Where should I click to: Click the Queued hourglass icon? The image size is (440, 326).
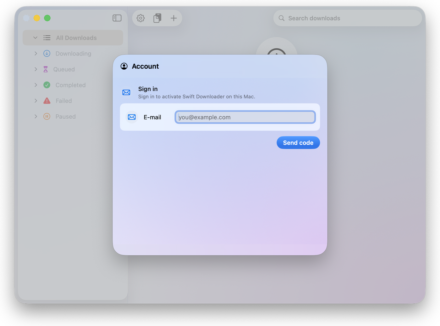(x=46, y=69)
